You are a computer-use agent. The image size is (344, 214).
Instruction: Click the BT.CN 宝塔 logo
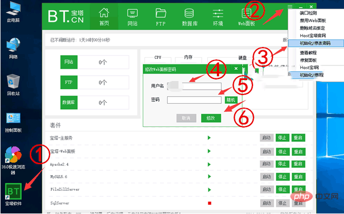tap(66, 16)
